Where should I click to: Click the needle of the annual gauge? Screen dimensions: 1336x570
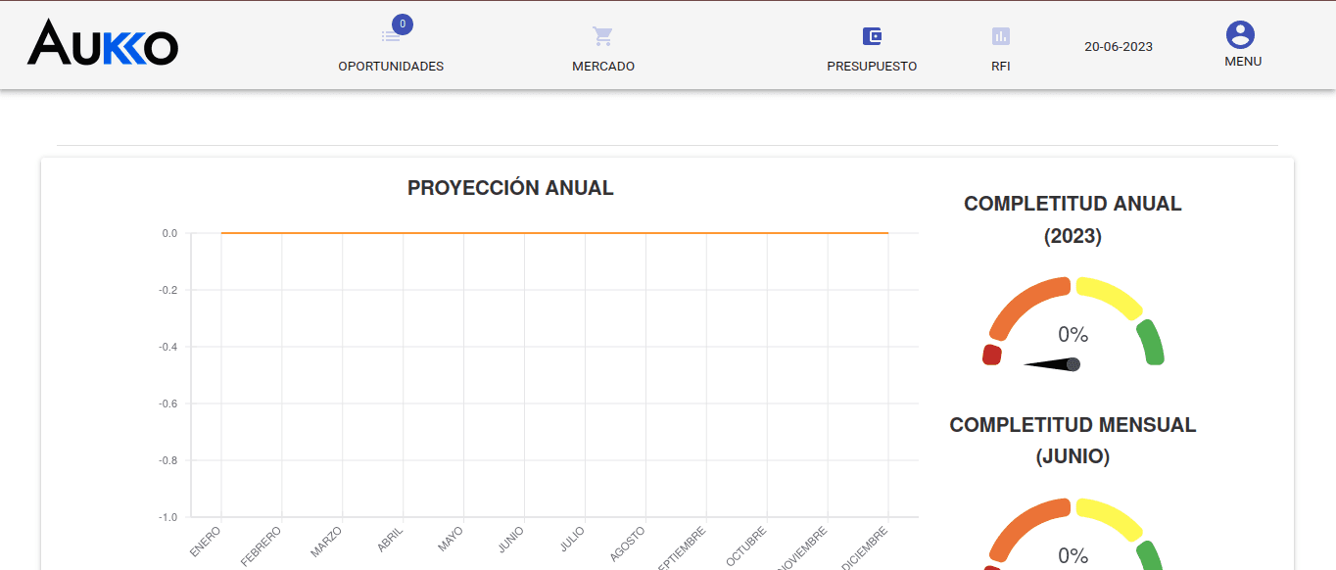coord(1052,364)
